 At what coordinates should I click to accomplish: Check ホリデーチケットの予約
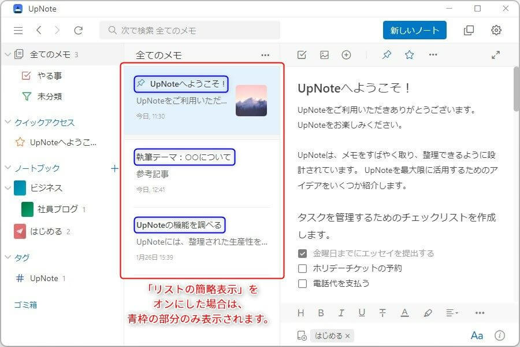pos(302,268)
